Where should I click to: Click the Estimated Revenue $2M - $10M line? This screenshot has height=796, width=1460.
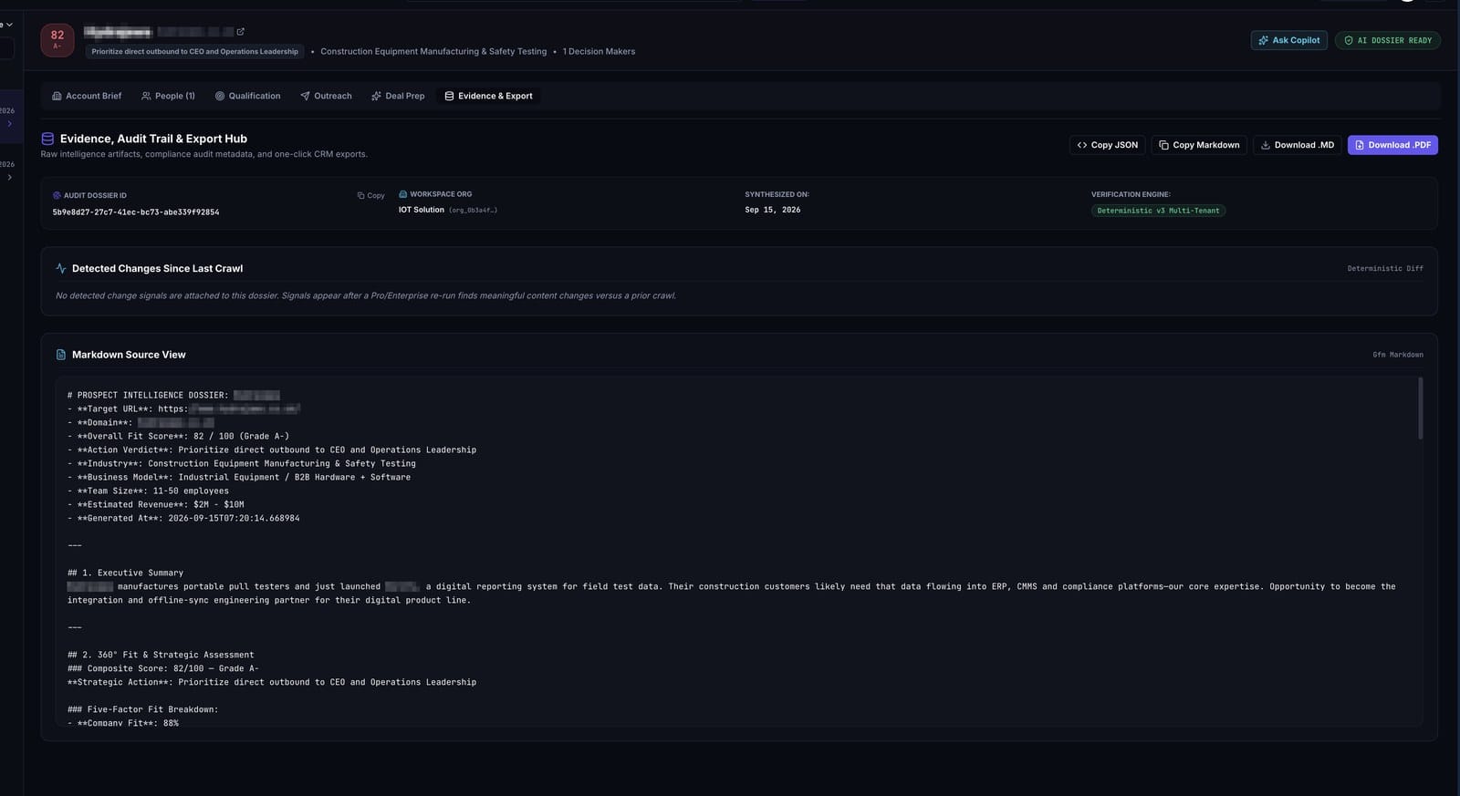click(155, 504)
